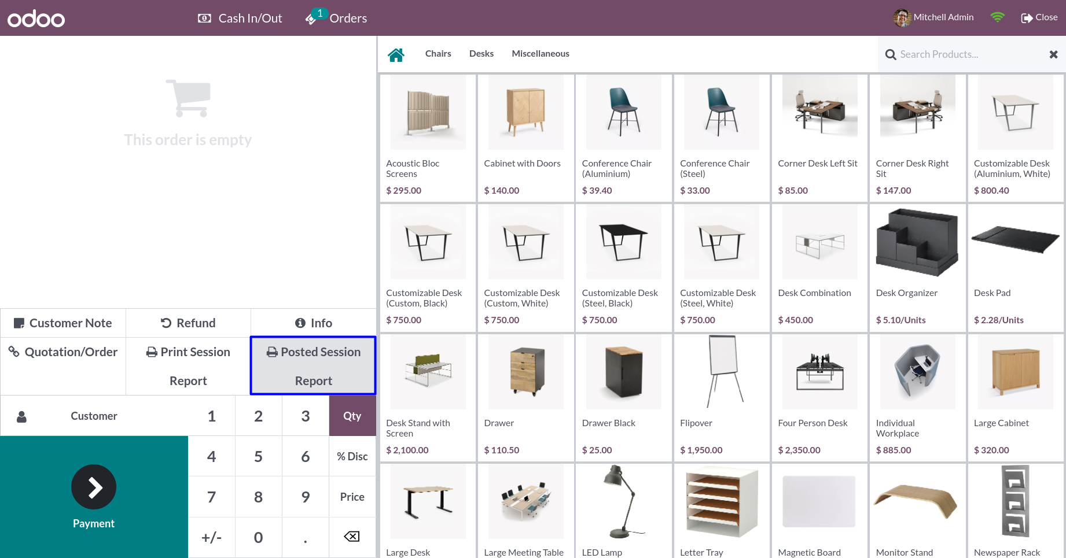This screenshot has height=558, width=1066.
Task: Tap the decimal point key
Action: tap(306, 537)
